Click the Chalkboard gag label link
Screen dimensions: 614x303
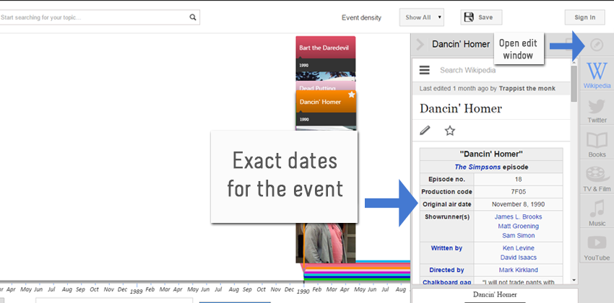coord(446,281)
